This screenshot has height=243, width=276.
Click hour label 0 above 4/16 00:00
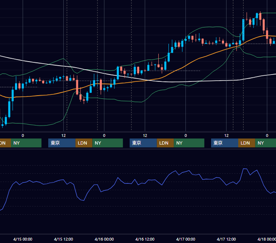104,136
